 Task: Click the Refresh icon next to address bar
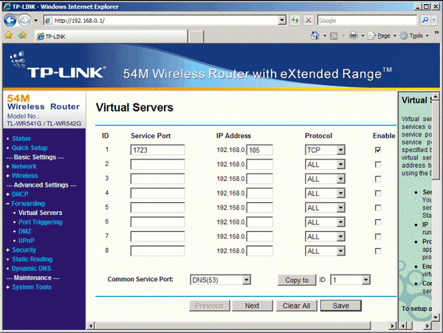[x=295, y=21]
